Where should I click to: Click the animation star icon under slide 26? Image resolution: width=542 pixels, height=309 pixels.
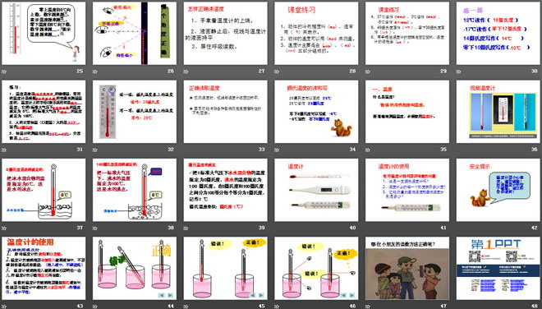point(94,71)
